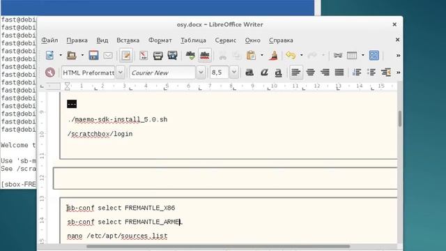Open Print Preview icon
Viewport: 446px width, 251px height.
click(x=172, y=55)
